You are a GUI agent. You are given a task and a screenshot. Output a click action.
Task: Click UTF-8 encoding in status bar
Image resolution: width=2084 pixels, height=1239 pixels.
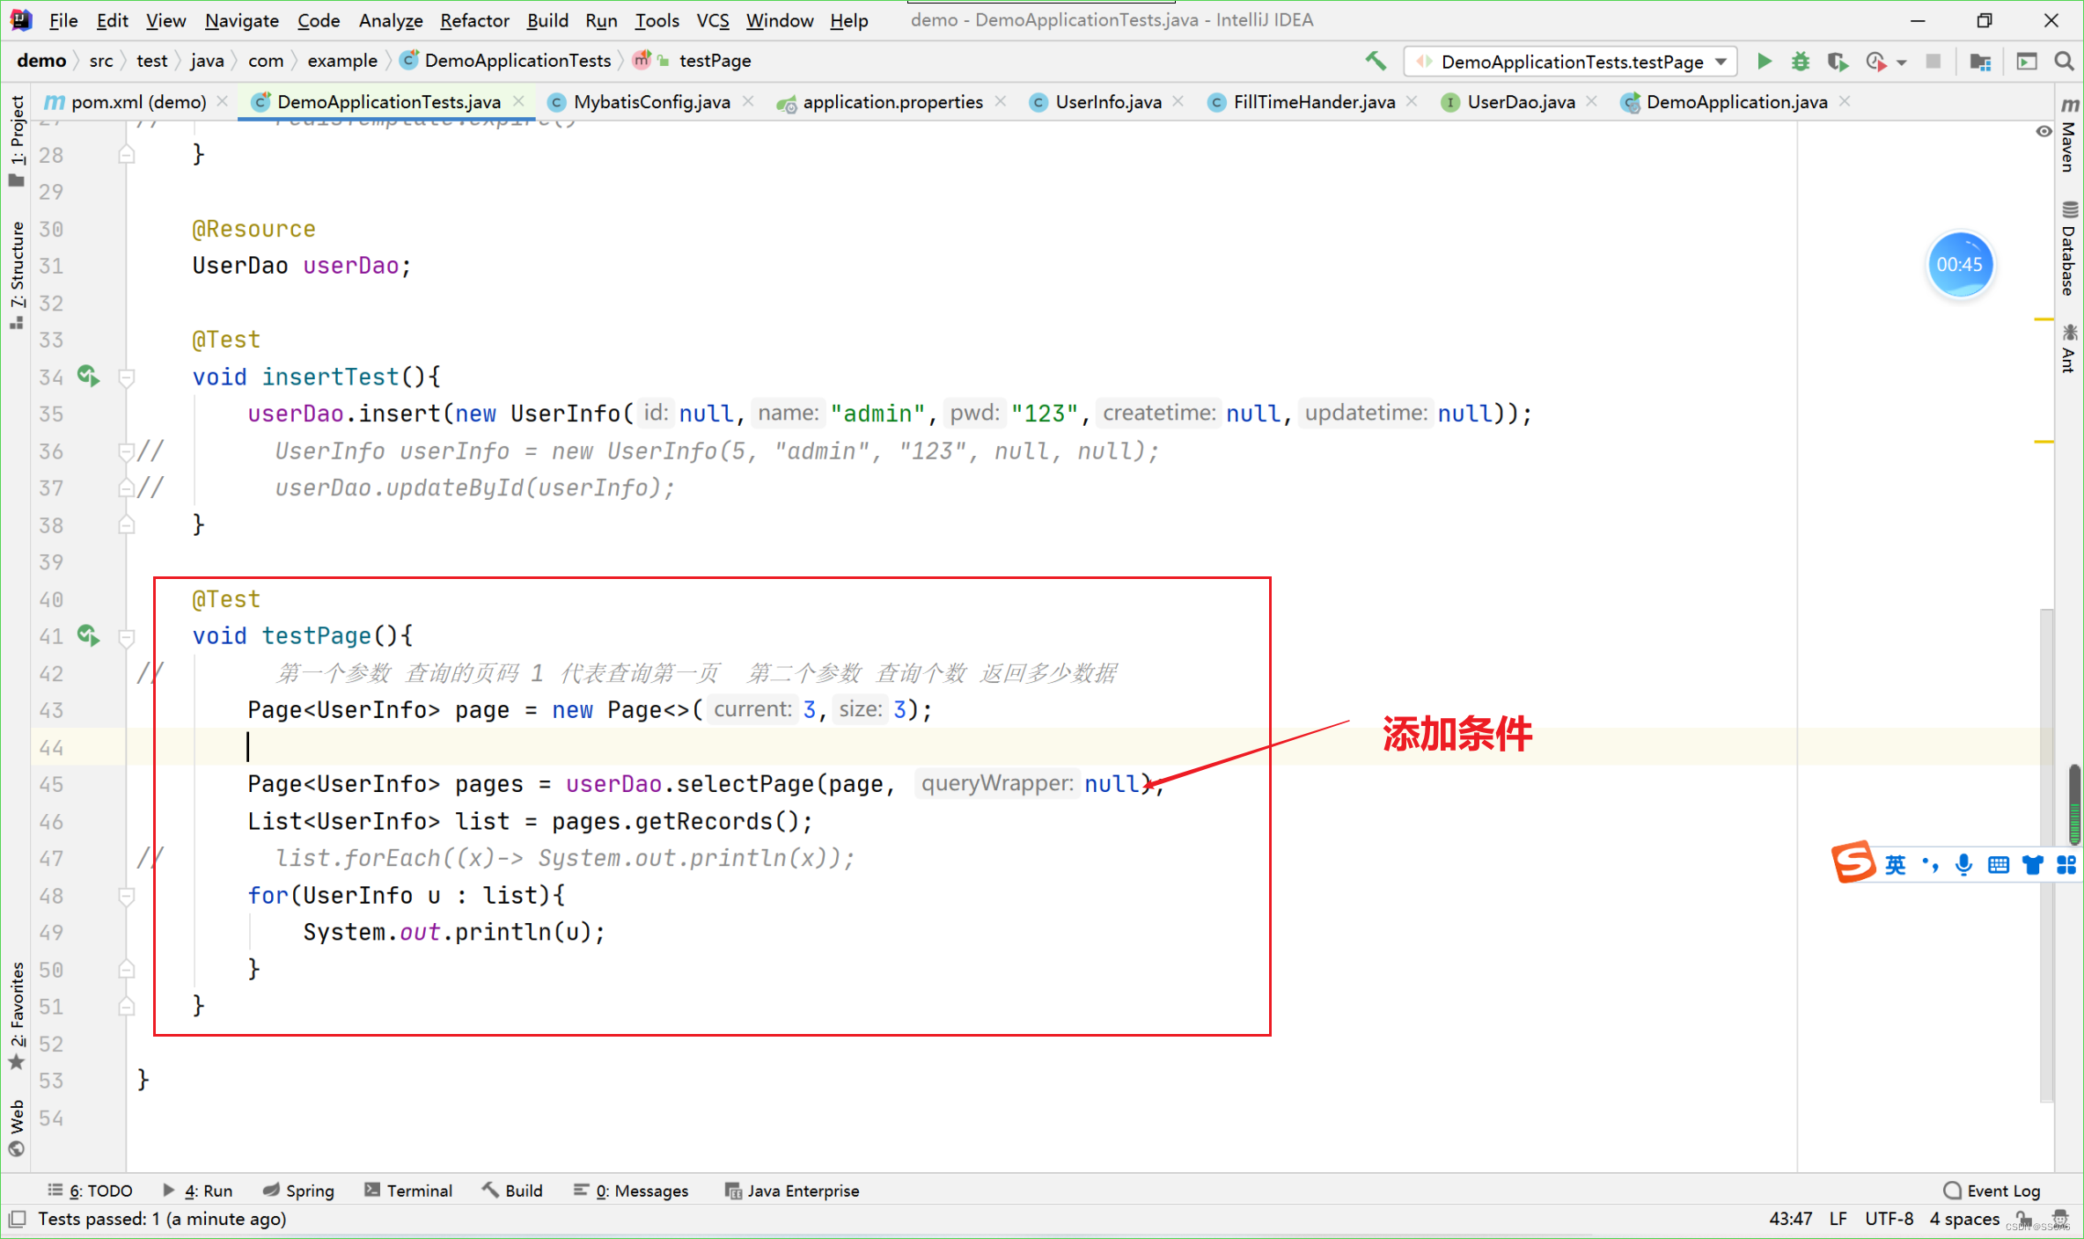pyautogui.click(x=1889, y=1219)
